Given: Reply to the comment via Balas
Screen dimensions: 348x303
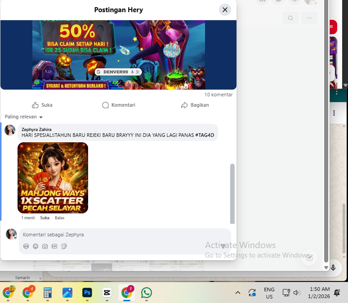Looking at the screenshot, I should (x=59, y=218).
